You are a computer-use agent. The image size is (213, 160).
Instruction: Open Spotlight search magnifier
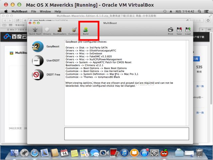(199, 11)
